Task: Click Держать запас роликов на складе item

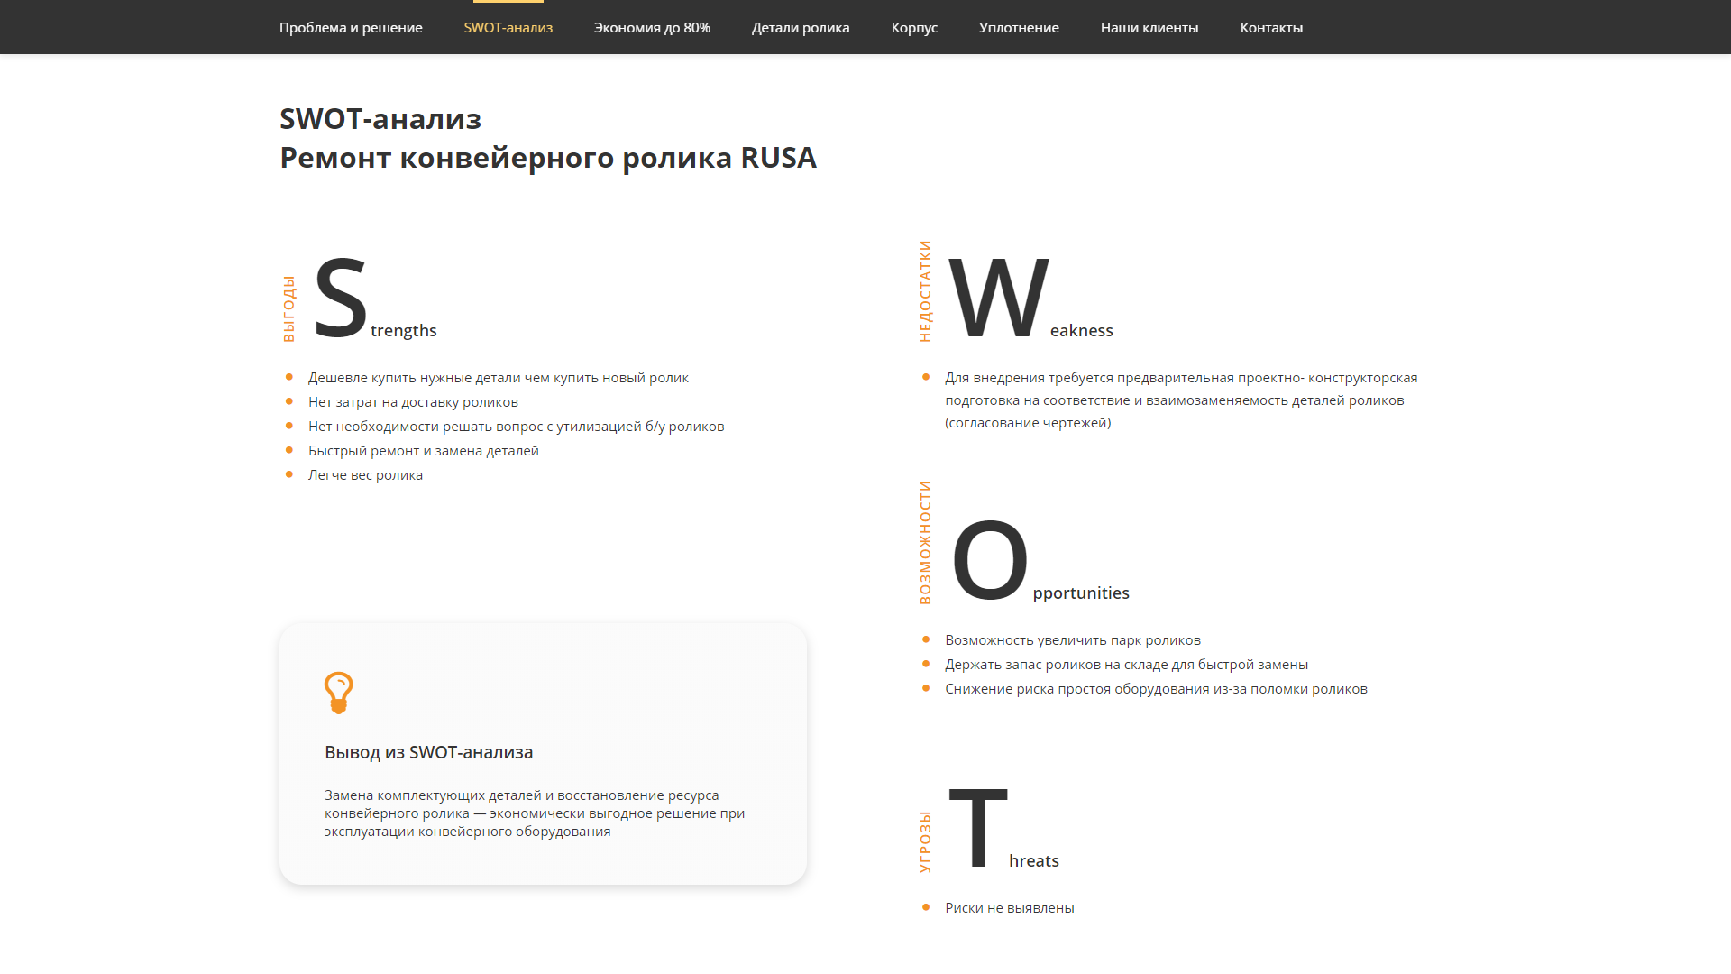Action: click(x=1127, y=665)
